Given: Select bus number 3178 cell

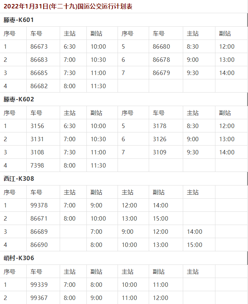Looking at the screenshot, I should [159, 126].
